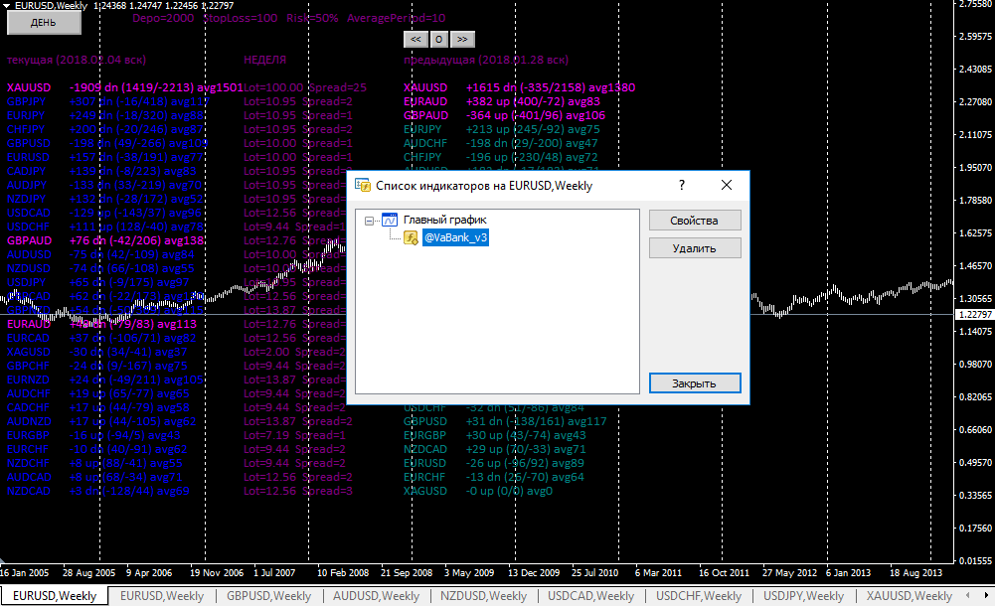Click the Закрыть button
Screen dimensions: 995x607
tap(695, 383)
